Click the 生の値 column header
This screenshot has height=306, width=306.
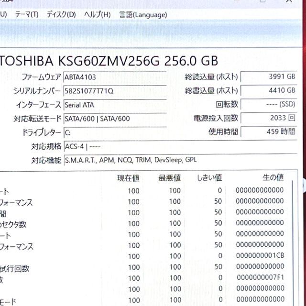pyautogui.click(x=273, y=177)
